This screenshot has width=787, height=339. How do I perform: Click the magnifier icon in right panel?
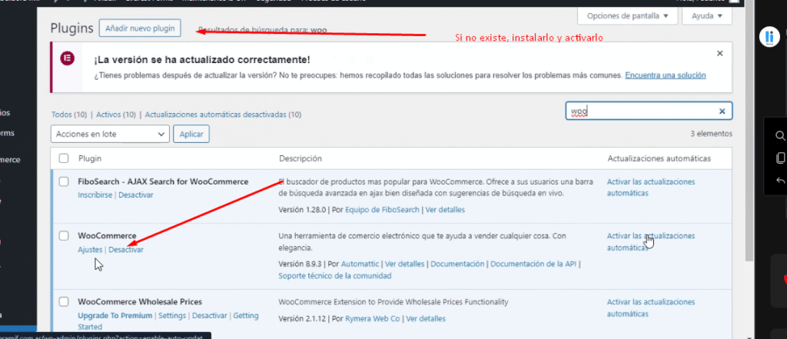point(781,136)
